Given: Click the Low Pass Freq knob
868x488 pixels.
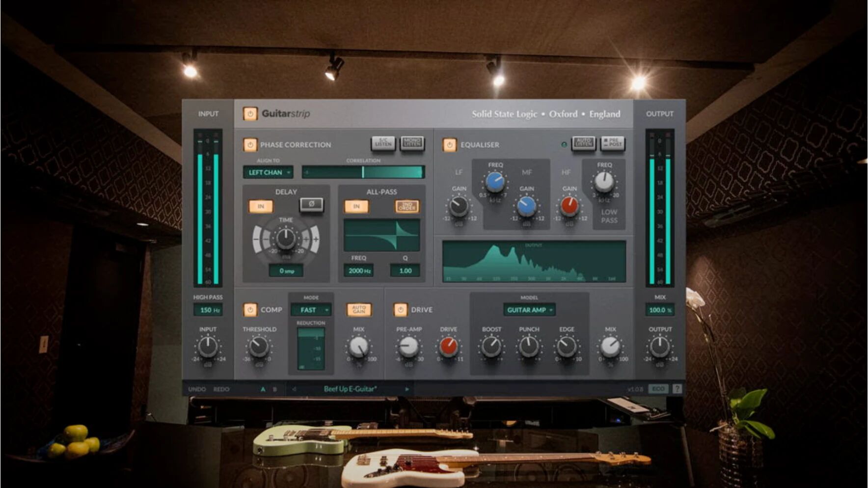Looking at the screenshot, I should click(x=604, y=183).
